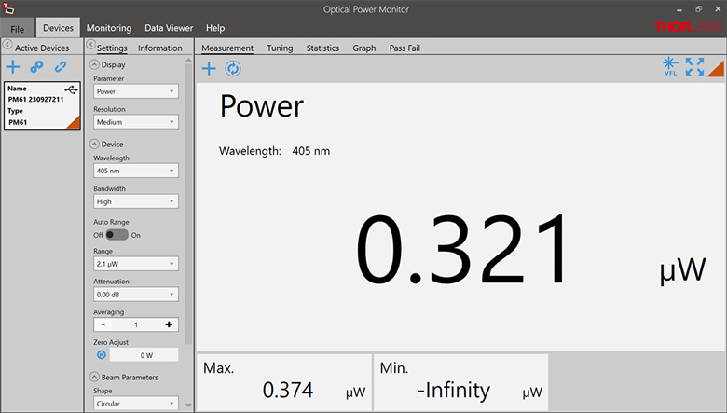Click the connect devices chain icon
The height and width of the screenshot is (413, 727).
click(x=36, y=67)
